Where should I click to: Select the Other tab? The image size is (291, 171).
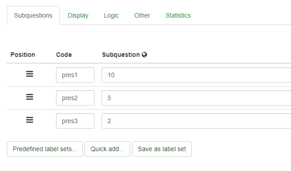pyautogui.click(x=142, y=15)
